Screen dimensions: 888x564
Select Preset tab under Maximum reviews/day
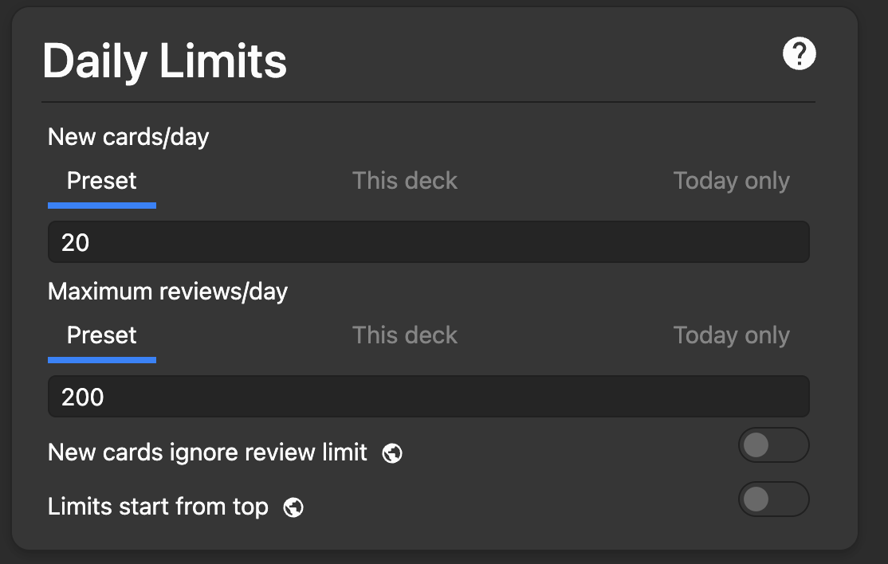[x=102, y=335]
